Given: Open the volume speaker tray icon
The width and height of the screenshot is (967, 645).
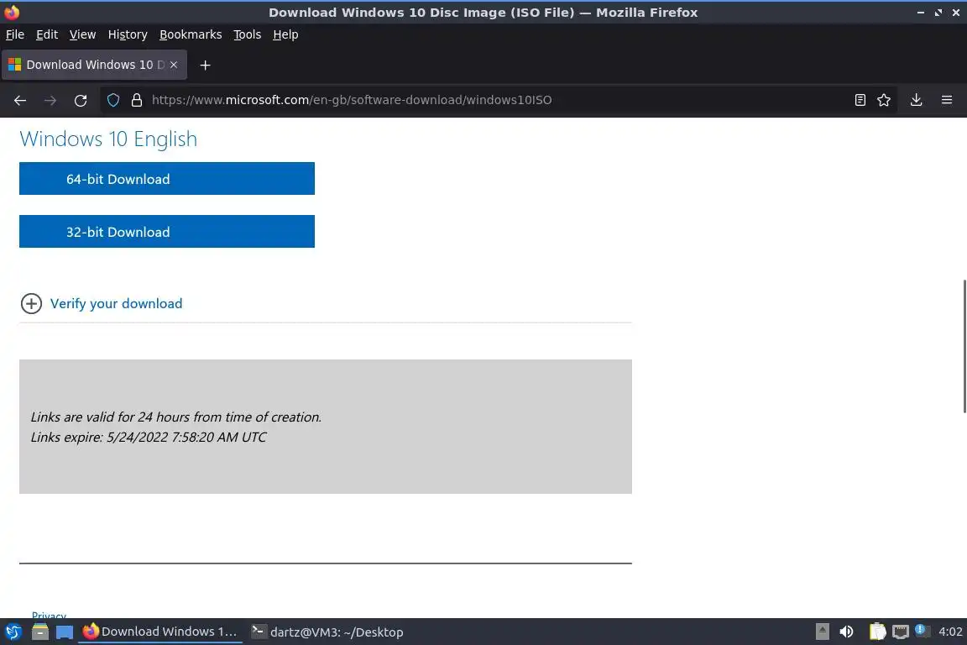Looking at the screenshot, I should click(x=846, y=632).
